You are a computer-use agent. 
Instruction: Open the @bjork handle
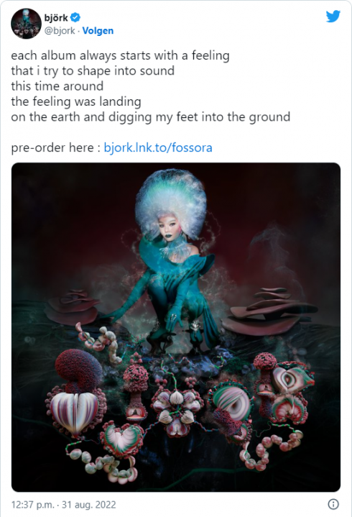[60, 31]
